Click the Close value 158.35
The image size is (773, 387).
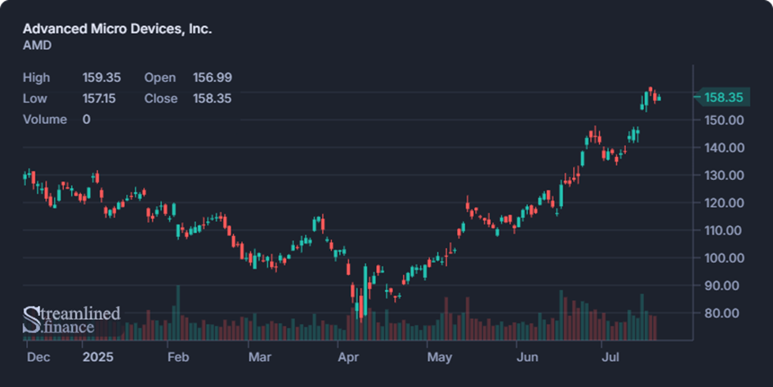212,99
